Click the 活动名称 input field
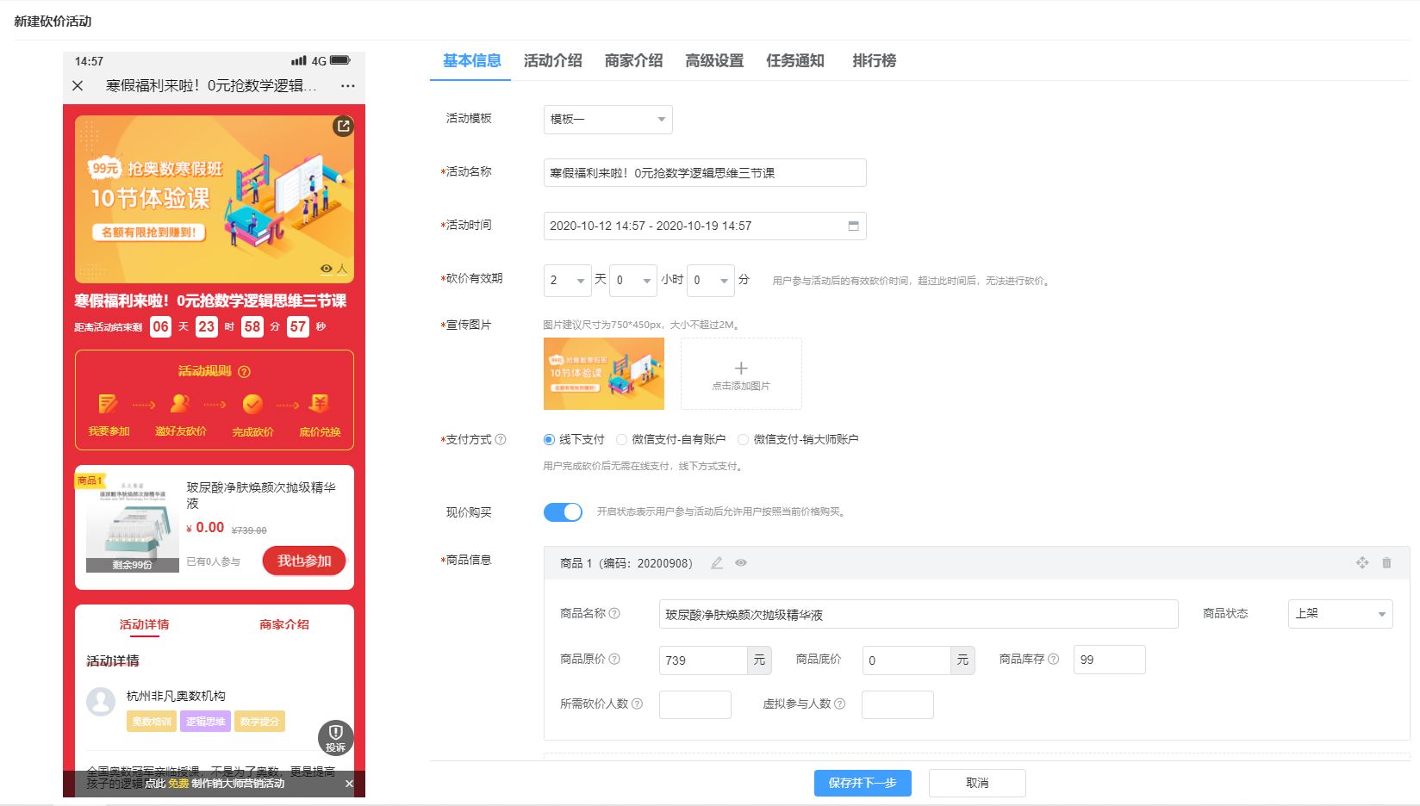 [x=705, y=173]
